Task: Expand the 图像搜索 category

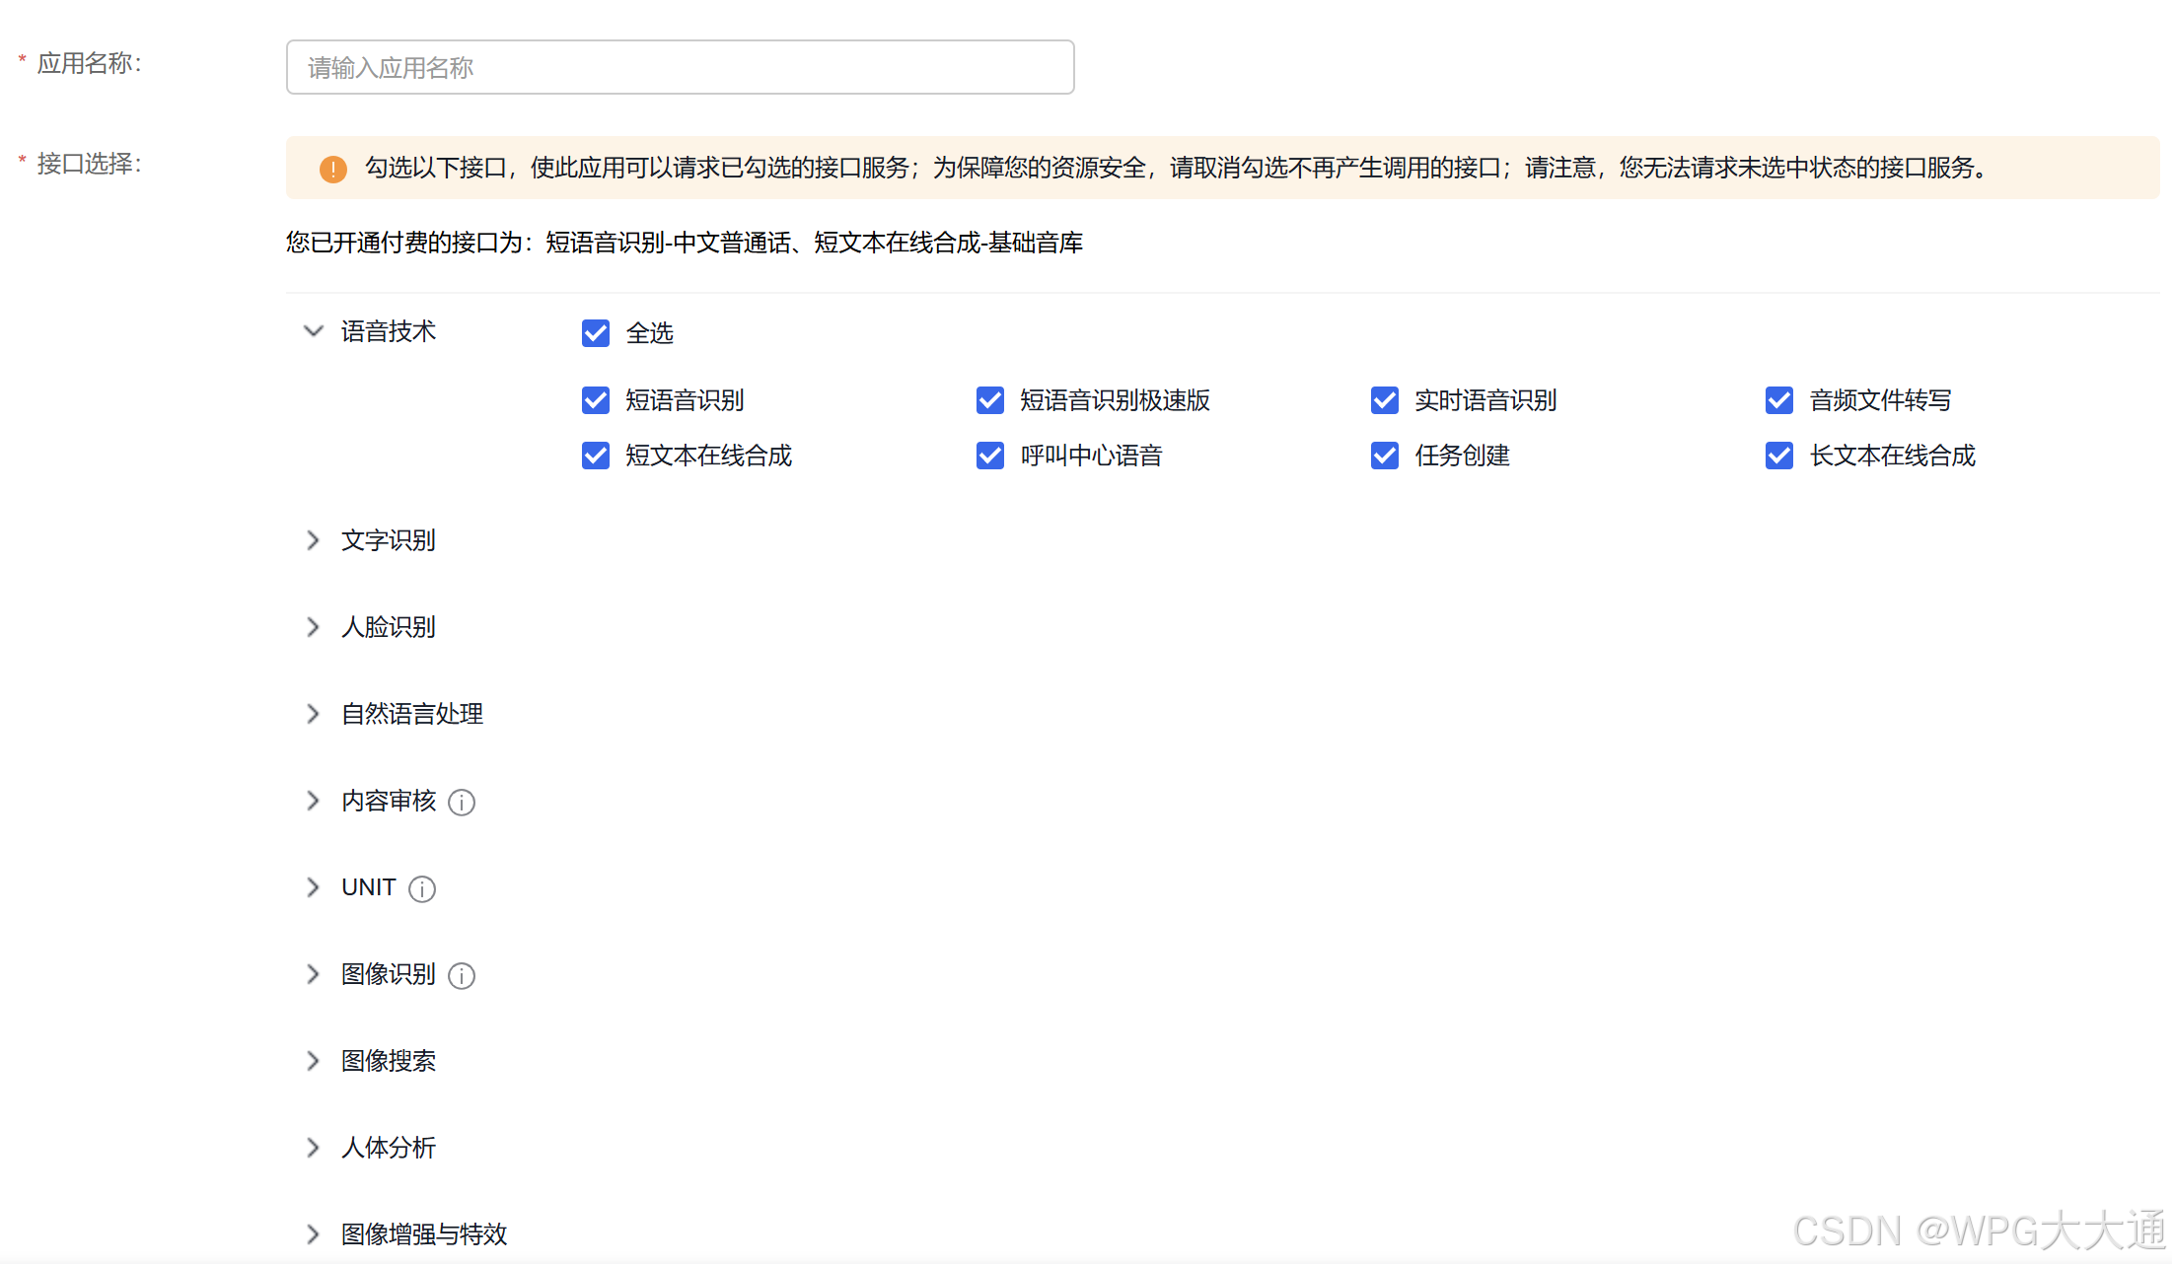Action: pyautogui.click(x=313, y=1061)
